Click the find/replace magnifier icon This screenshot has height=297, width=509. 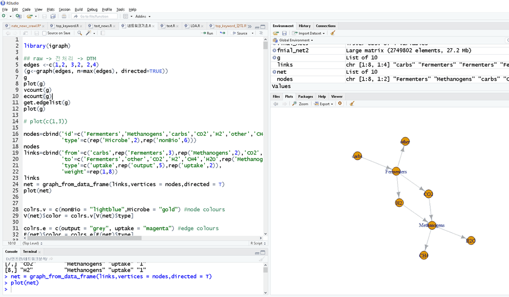tap(80, 33)
